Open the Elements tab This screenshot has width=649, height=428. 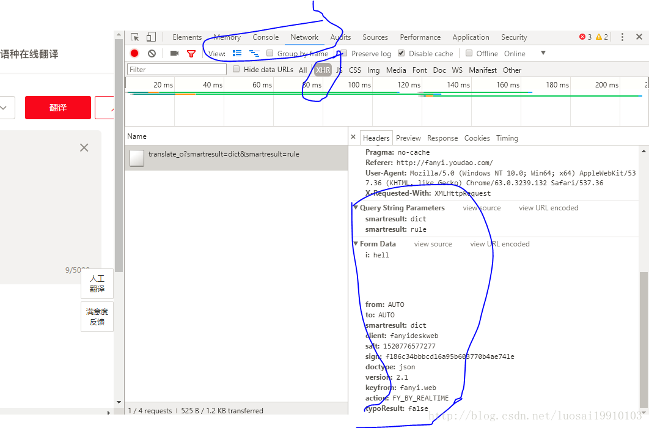187,37
